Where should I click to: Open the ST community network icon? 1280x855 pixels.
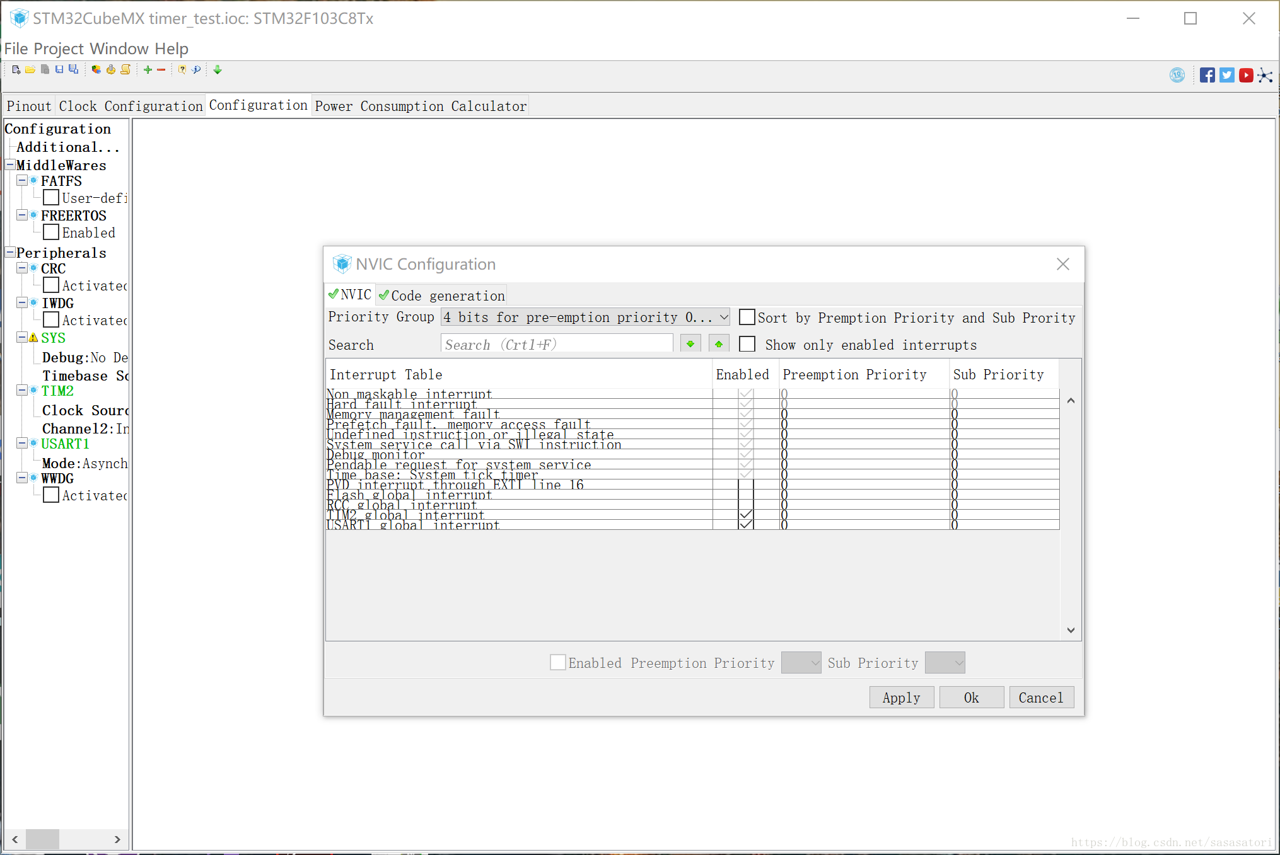tap(1265, 76)
